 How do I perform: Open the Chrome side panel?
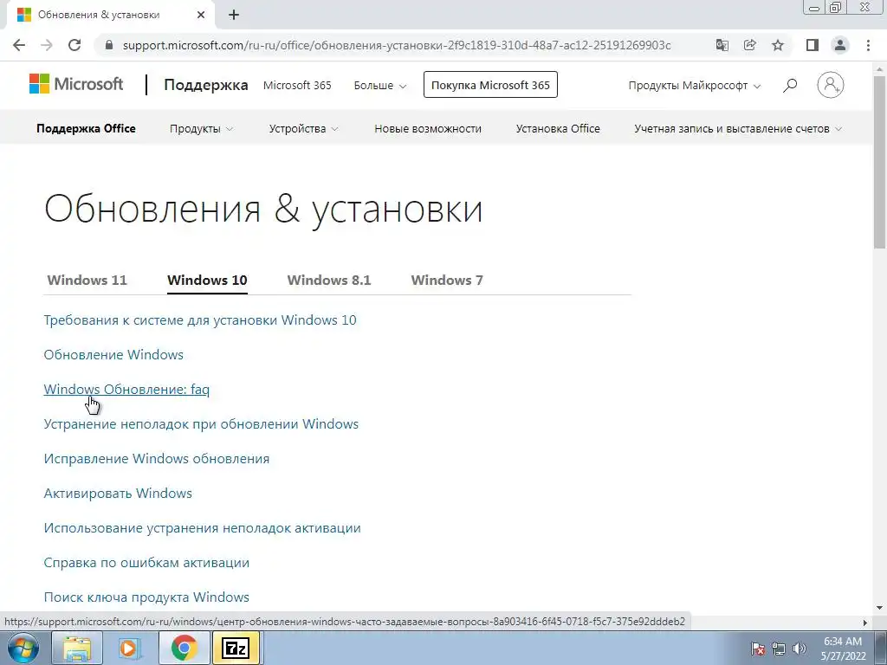pyautogui.click(x=813, y=45)
